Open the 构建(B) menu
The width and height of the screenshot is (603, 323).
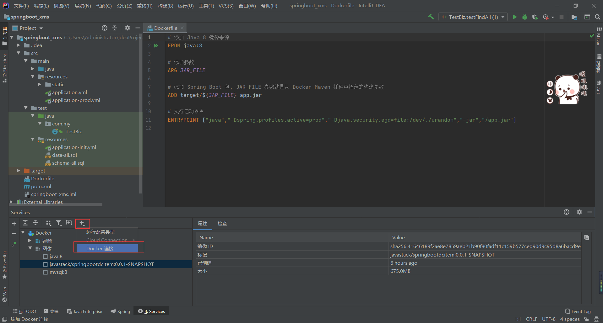point(166,6)
